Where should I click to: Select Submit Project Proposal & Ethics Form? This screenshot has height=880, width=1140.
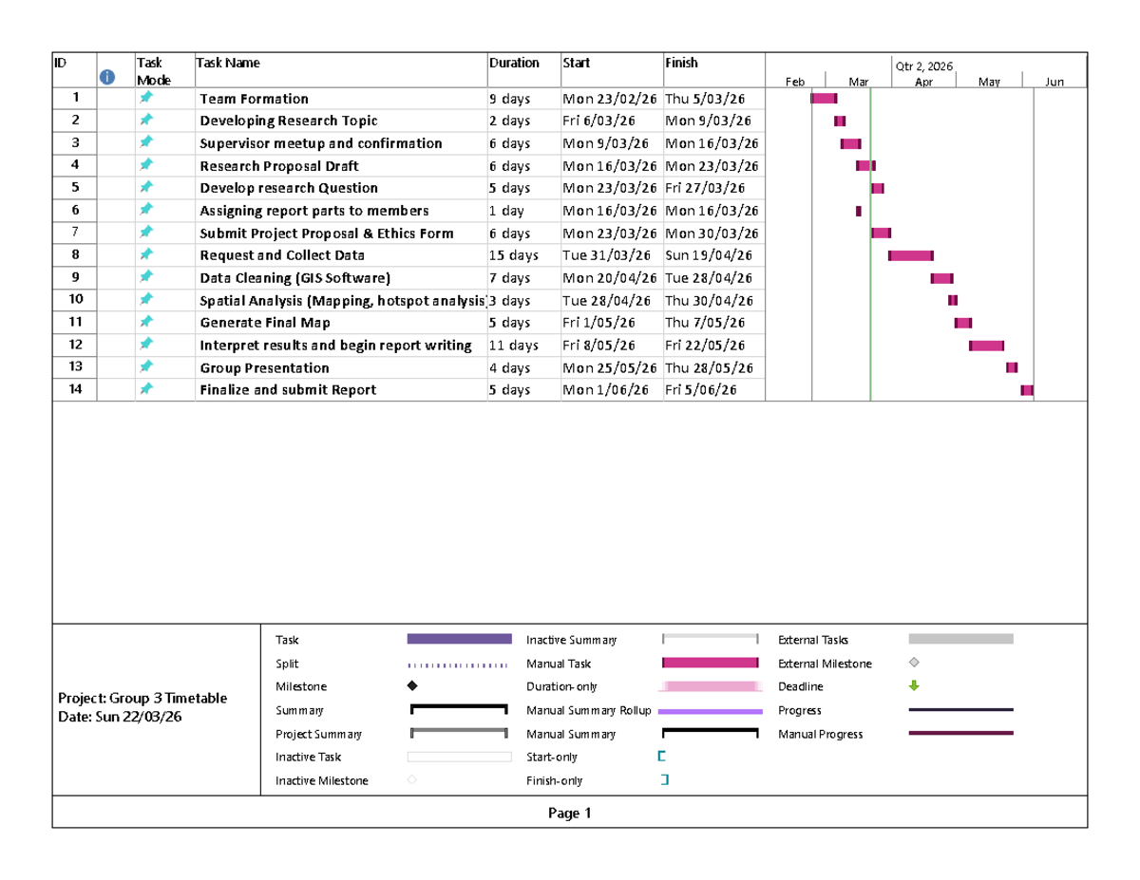pos(327,234)
